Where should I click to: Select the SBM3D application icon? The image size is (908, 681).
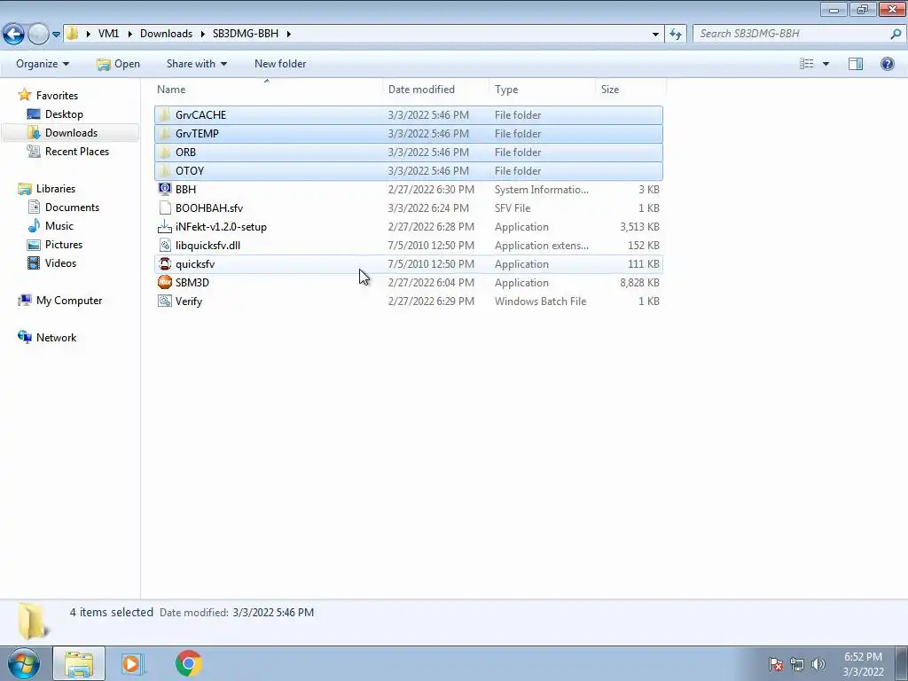[165, 282]
